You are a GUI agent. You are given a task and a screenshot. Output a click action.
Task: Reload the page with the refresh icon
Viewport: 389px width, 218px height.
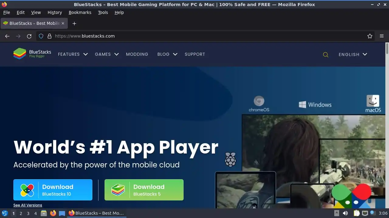coord(29,36)
